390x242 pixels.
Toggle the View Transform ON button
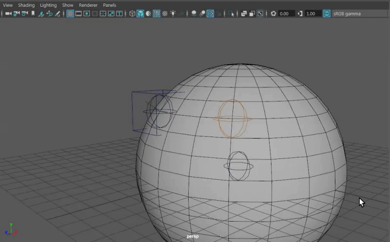pos(327,14)
